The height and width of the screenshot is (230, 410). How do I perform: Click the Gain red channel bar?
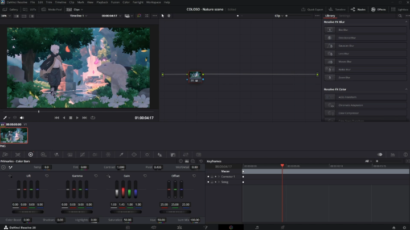(123, 189)
